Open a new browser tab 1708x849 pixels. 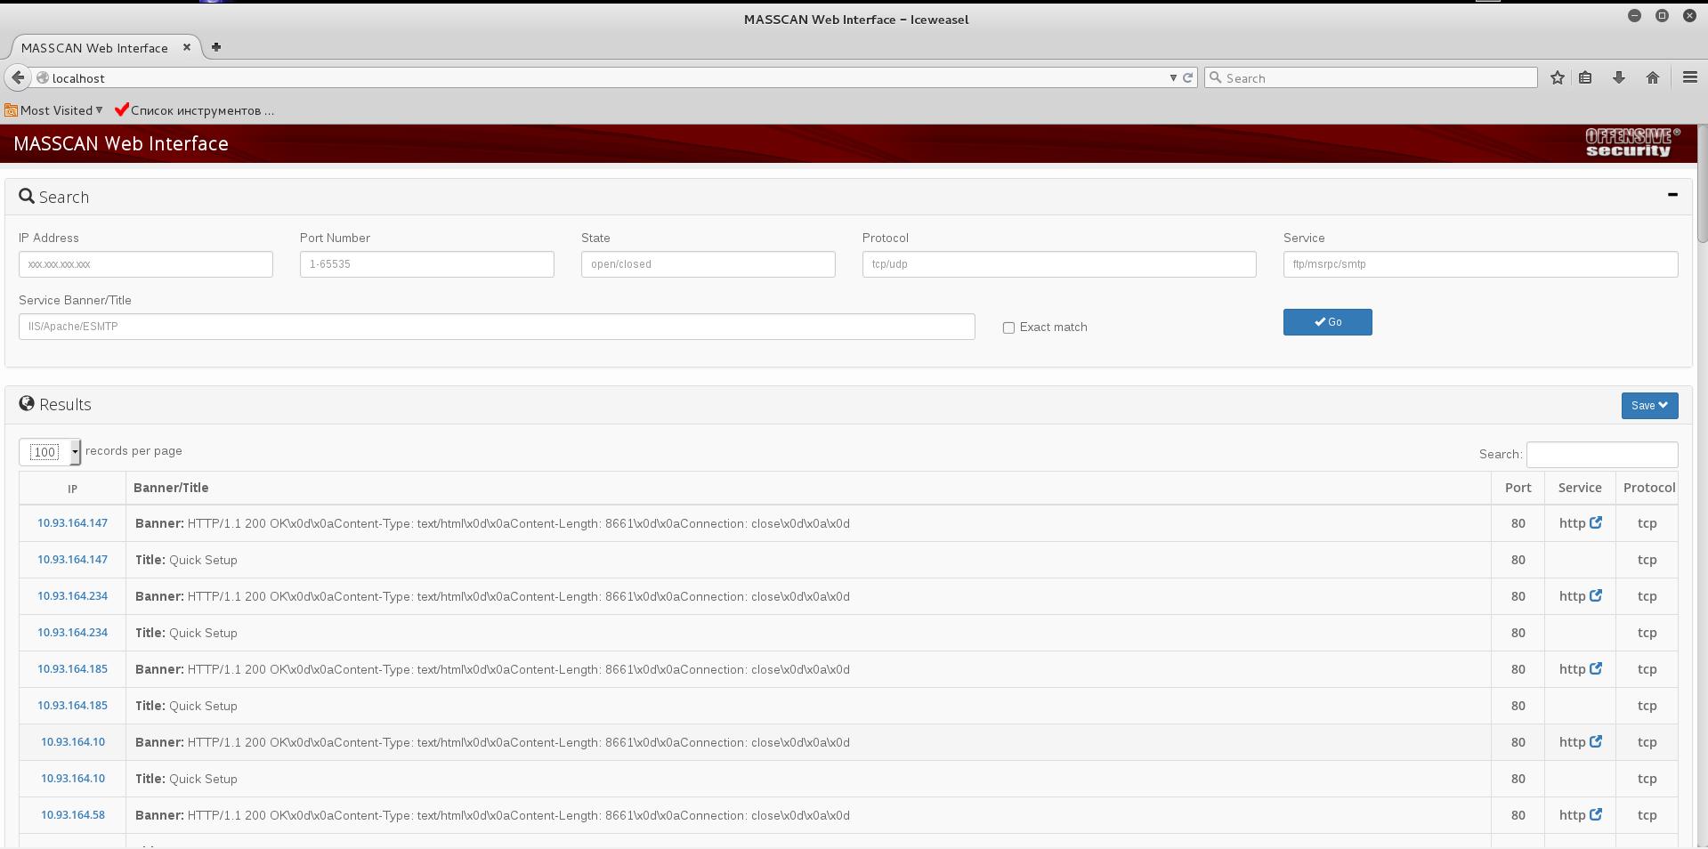[x=216, y=47]
